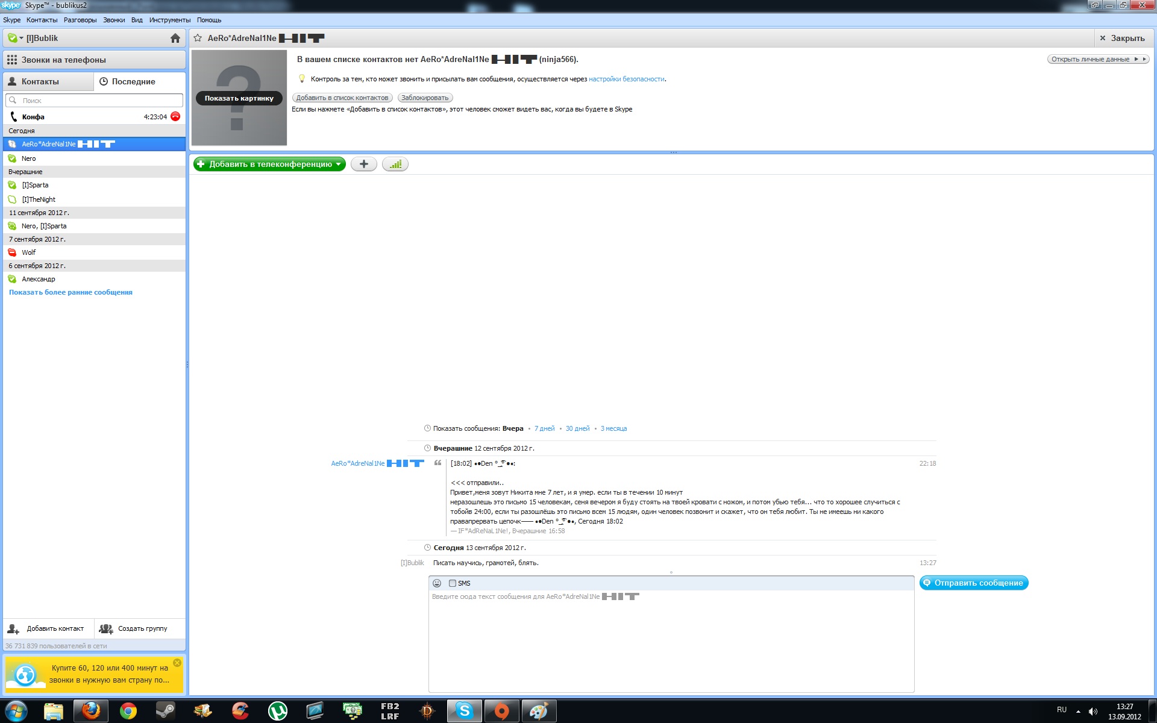Switch to the Последние tab
Image resolution: width=1157 pixels, height=723 pixels.
click(139, 81)
